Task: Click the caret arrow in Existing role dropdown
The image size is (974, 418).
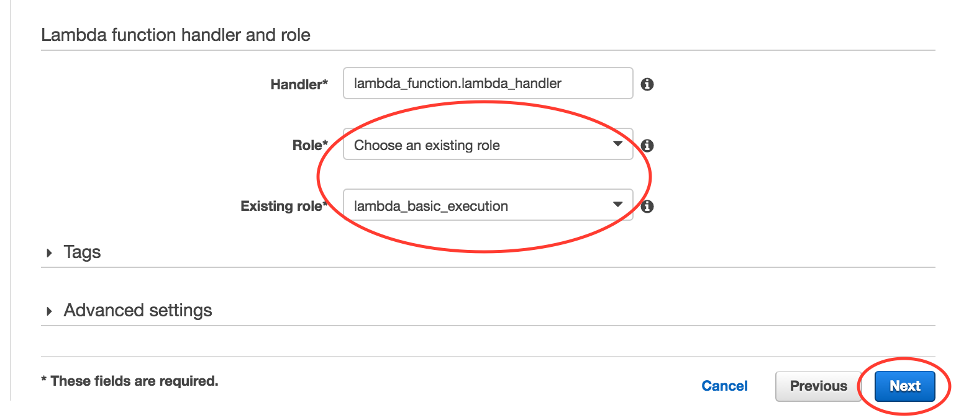Action: [x=617, y=205]
